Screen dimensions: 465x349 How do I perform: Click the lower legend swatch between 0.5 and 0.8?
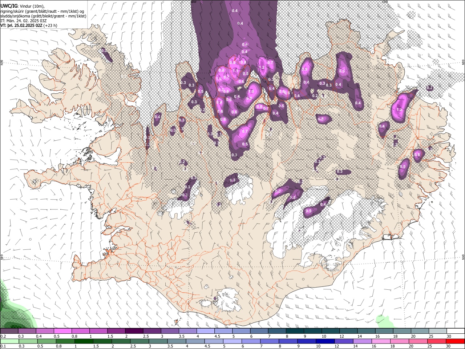point(46,341)
